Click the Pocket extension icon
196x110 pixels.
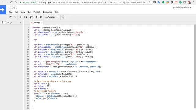pos(155,2)
